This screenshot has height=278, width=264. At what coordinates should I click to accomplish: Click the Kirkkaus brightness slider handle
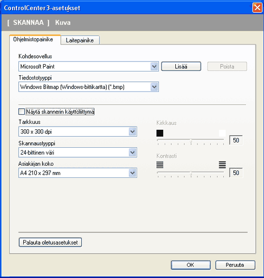pos(191,141)
